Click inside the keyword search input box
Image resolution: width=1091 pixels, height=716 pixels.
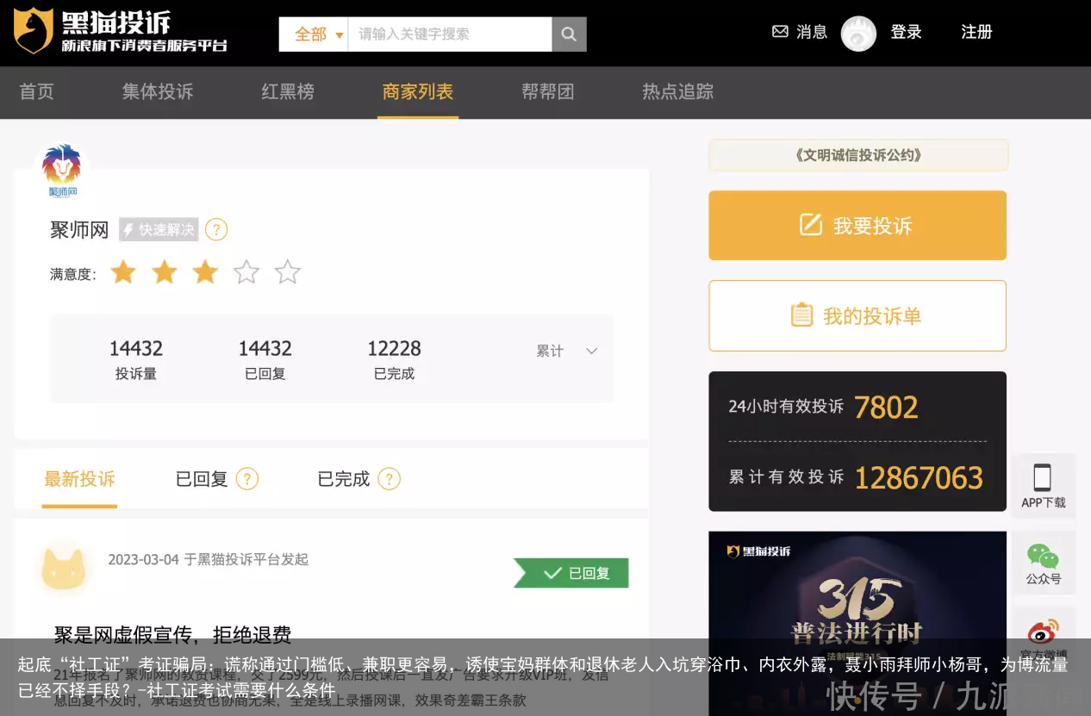(x=448, y=34)
